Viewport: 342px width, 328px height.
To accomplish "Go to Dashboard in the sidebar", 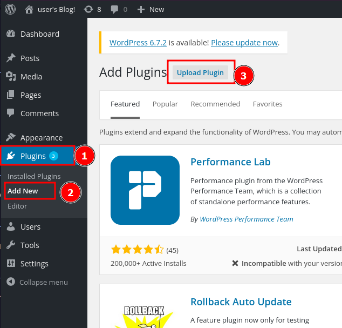I will click(40, 34).
